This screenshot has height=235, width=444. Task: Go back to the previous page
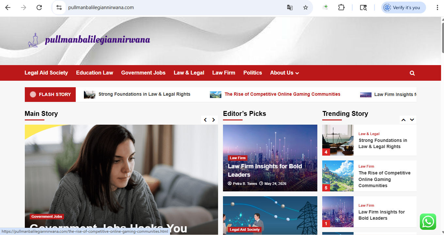pos(8,7)
